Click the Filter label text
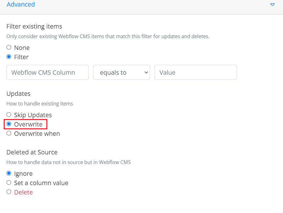This screenshot has height=213, width=283. pyautogui.click(x=21, y=57)
